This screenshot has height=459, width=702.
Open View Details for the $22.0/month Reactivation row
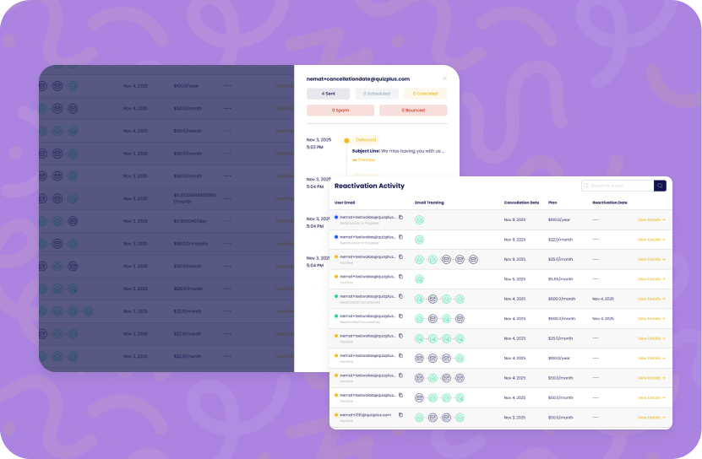pos(651,240)
